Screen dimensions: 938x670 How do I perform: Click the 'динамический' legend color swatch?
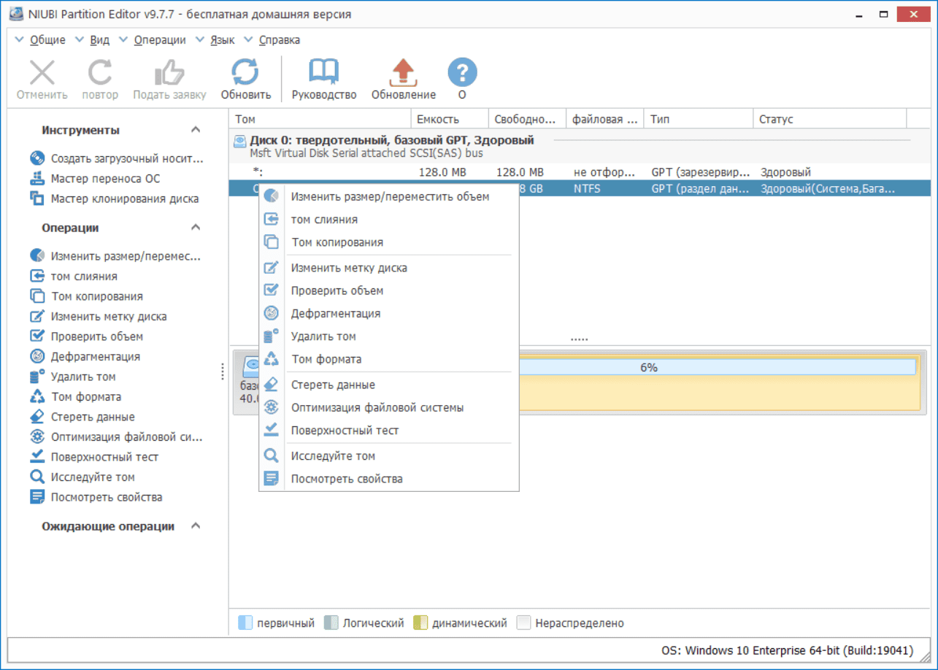point(420,623)
